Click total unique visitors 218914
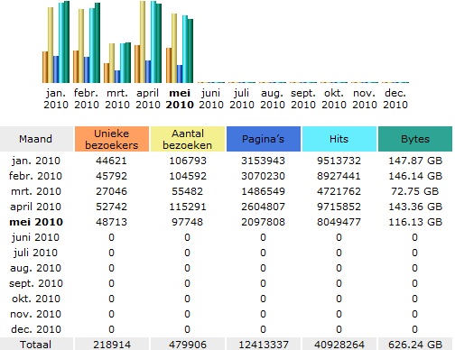Image resolution: width=455 pixels, height=350 pixels. 112,345
